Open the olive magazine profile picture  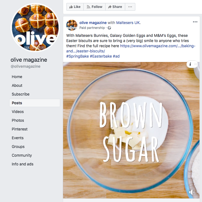[x=35, y=28]
